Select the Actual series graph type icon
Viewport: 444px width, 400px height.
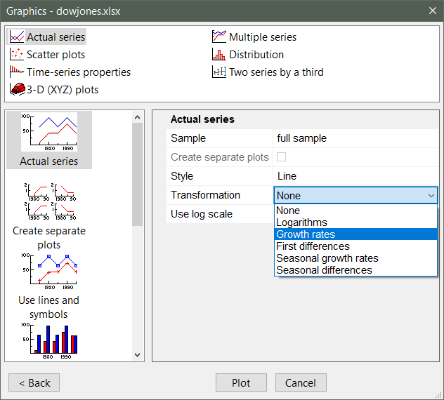click(x=18, y=37)
